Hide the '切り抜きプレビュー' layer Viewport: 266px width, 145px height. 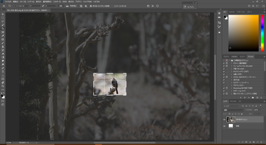[224, 120]
